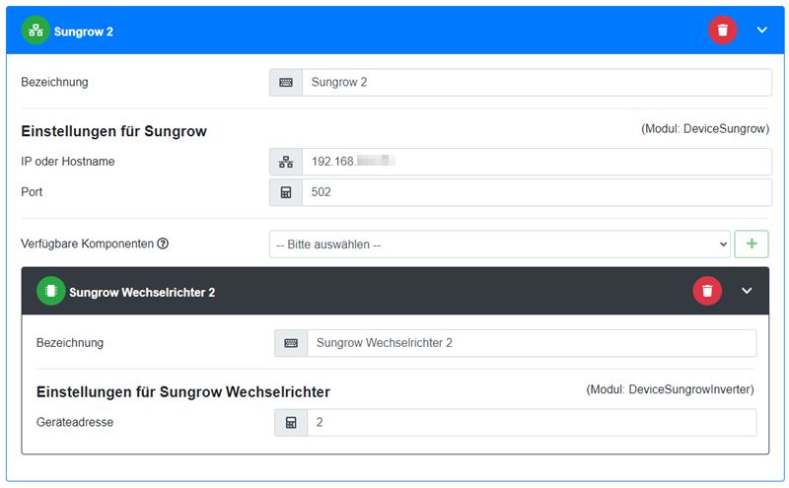Click the Port label

tap(32, 192)
